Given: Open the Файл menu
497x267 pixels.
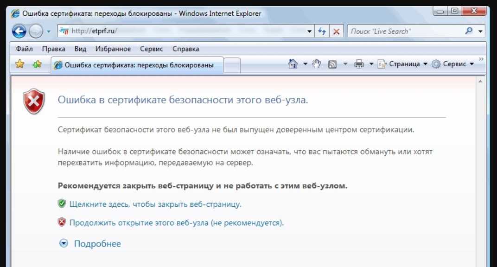Looking at the screenshot, I should click(25, 49).
